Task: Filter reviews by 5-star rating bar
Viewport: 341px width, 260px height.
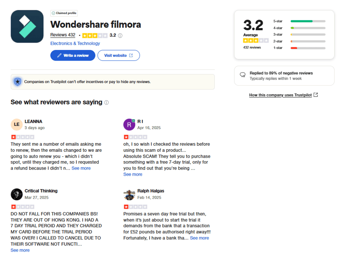Action: [308, 21]
